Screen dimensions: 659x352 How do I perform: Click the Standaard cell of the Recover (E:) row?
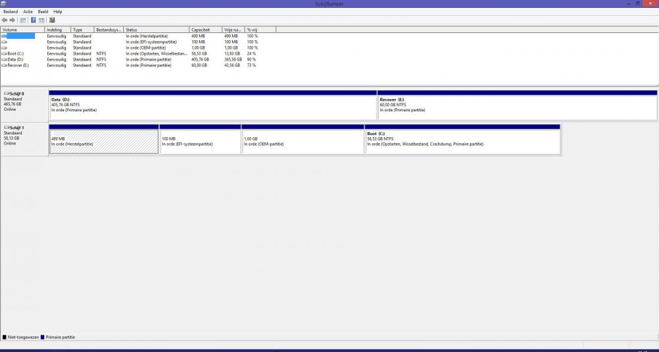[82, 66]
